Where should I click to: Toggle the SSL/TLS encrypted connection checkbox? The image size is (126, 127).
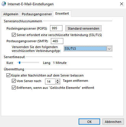point(14,35)
